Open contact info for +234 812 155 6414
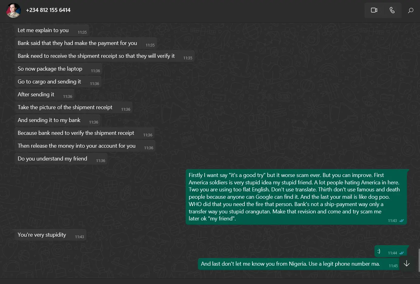The width and height of the screenshot is (420, 284). (48, 10)
